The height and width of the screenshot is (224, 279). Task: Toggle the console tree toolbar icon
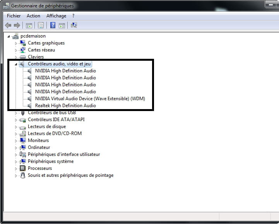pos(29,26)
